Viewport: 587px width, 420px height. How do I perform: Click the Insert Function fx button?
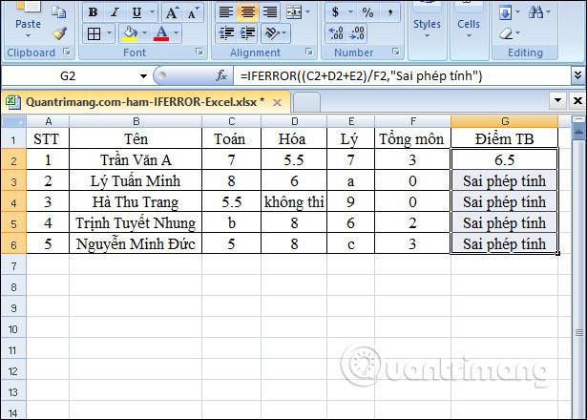click(221, 76)
